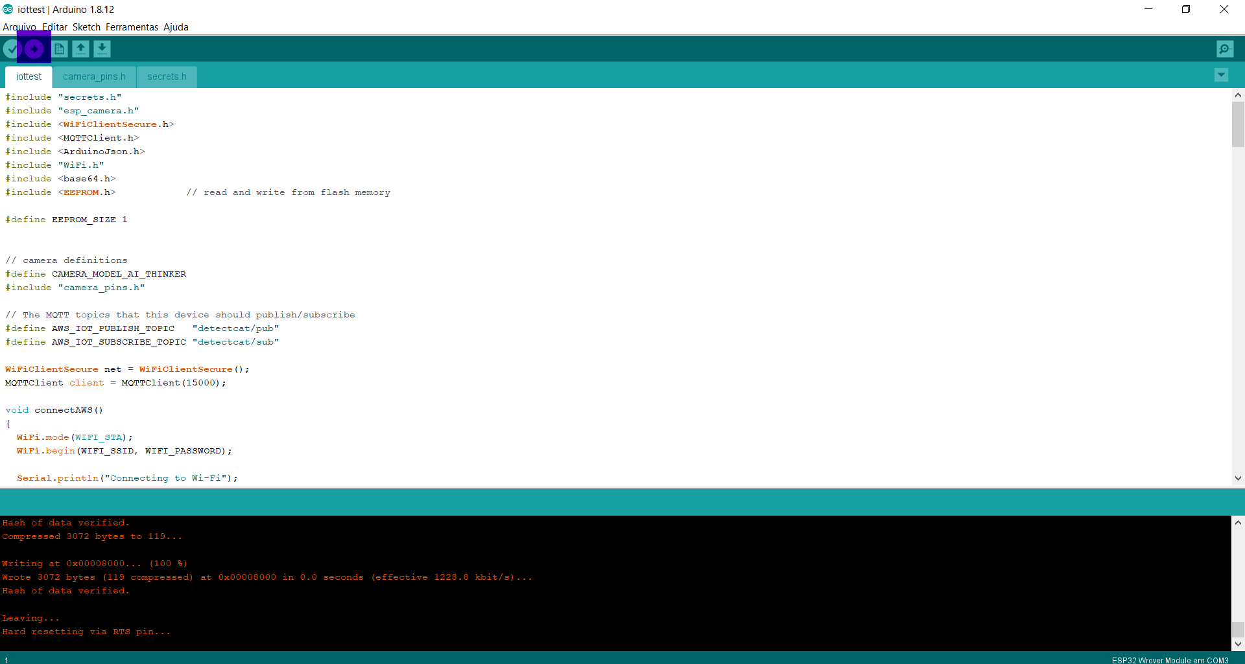Click the Arduino logo in title bar

[x=8, y=9]
